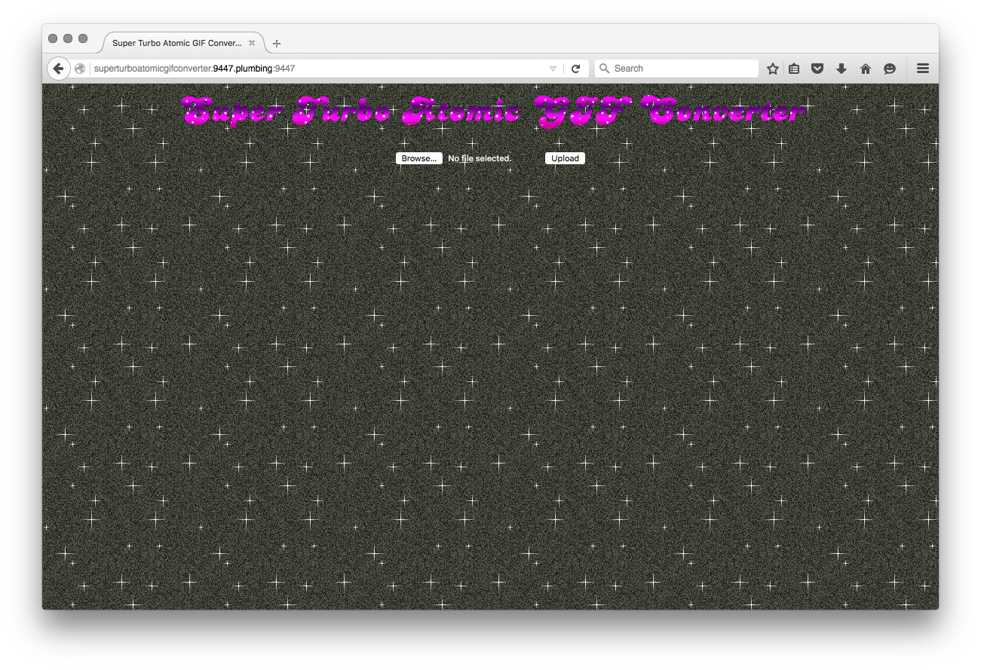Click the globe site identity icon

click(80, 69)
